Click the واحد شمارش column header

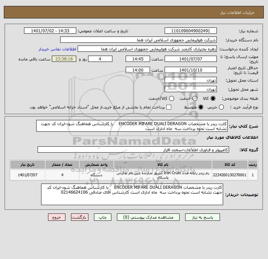tap(96, 164)
